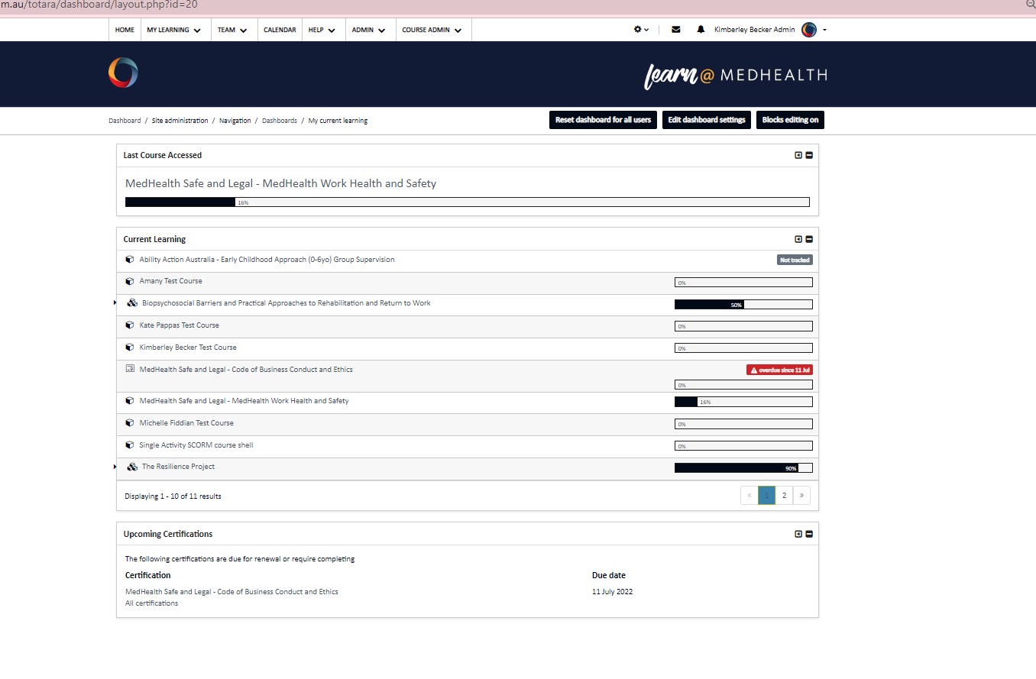Click the certification icon beside Code of Business Conduct
Image resolution: width=1036 pixels, height=679 pixels.
point(129,369)
